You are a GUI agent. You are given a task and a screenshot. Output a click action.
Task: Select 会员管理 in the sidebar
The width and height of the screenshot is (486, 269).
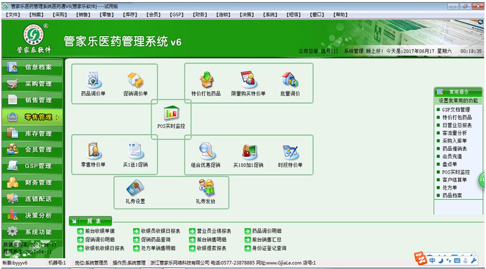[x=32, y=150]
